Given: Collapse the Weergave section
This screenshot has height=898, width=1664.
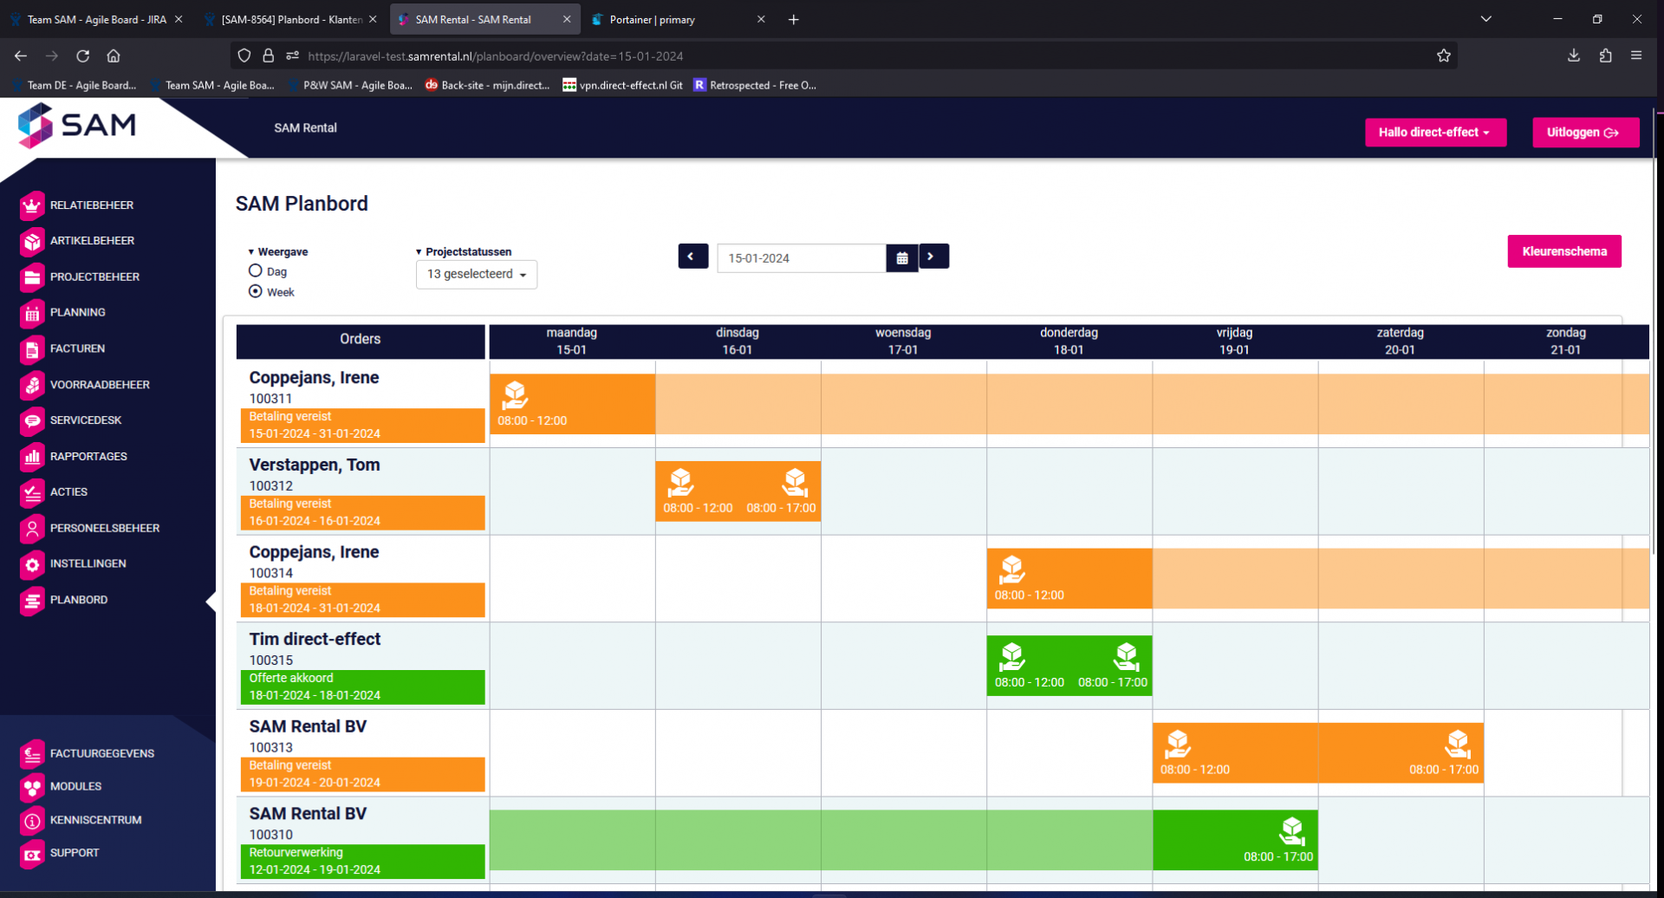Looking at the screenshot, I should 278,252.
